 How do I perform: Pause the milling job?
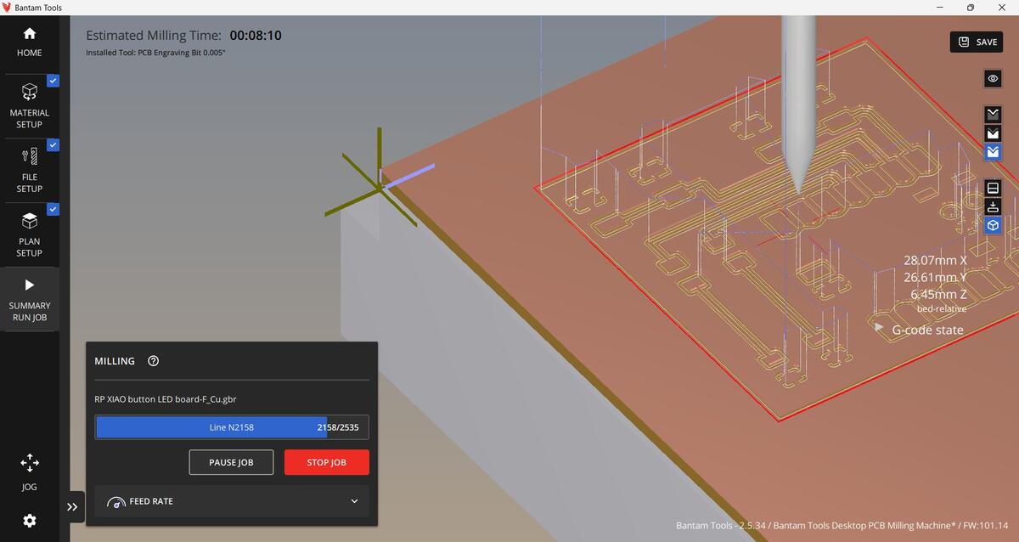(231, 462)
